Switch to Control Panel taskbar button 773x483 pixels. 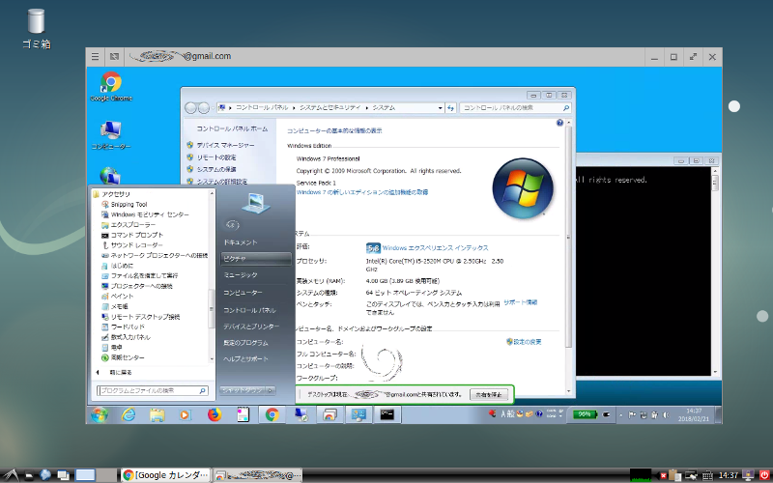tap(358, 415)
